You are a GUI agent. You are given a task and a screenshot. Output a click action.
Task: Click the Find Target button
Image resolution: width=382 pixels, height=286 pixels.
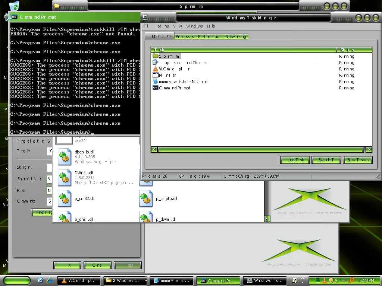(42, 212)
